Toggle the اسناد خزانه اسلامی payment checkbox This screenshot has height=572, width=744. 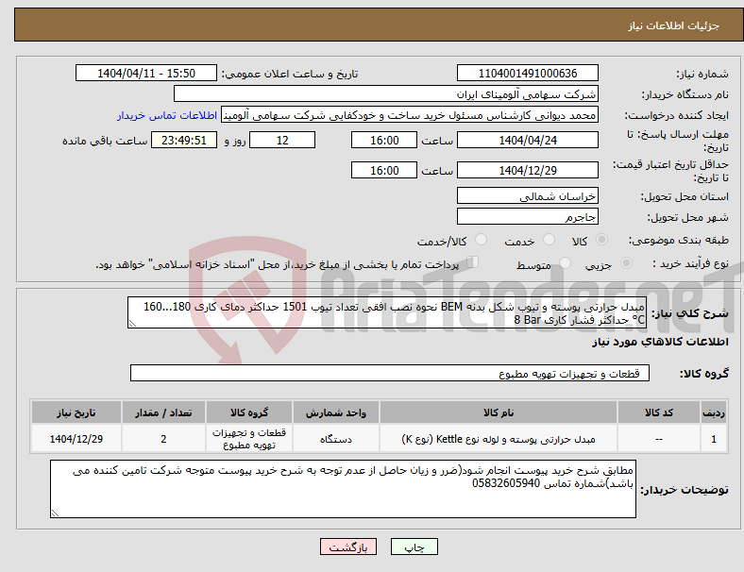[473, 262]
